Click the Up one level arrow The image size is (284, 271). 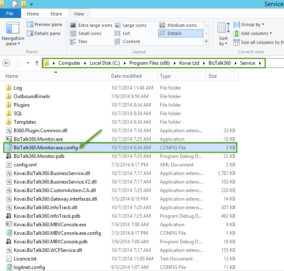point(37,63)
